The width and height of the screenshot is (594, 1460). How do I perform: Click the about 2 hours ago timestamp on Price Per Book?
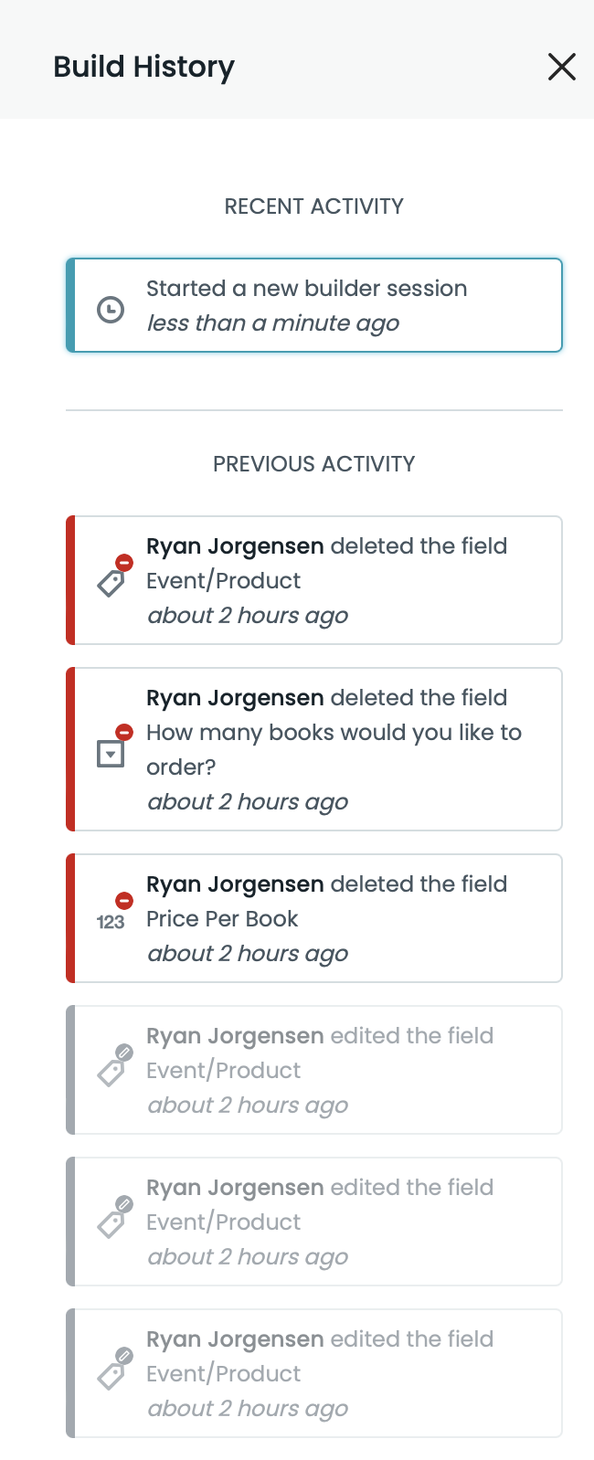pos(247,953)
